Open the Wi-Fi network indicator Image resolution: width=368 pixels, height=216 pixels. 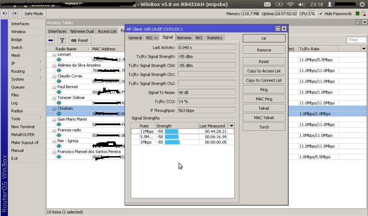(290, 4)
